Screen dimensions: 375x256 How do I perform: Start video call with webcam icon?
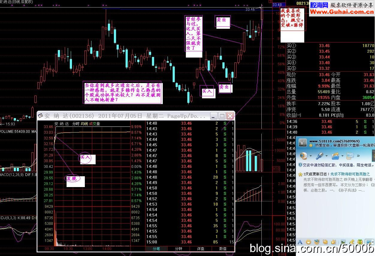tap(304, 156)
